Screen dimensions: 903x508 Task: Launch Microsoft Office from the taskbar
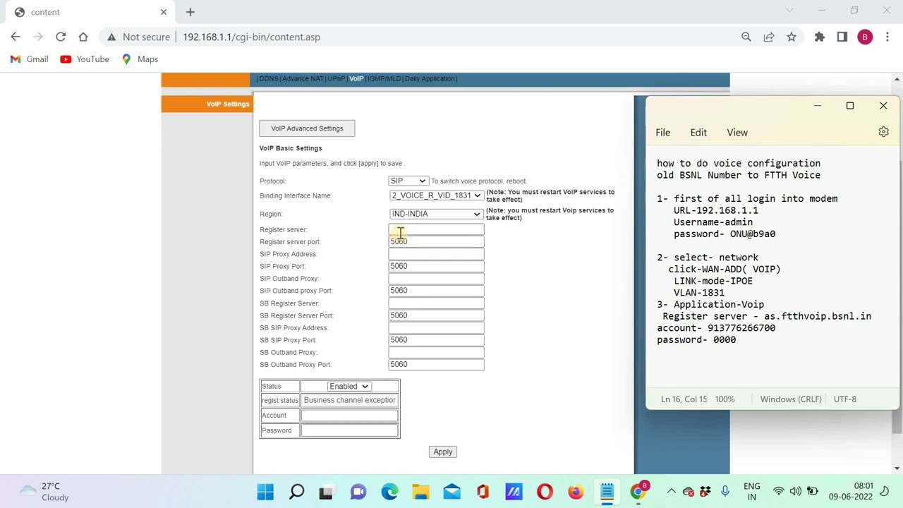[x=483, y=492]
